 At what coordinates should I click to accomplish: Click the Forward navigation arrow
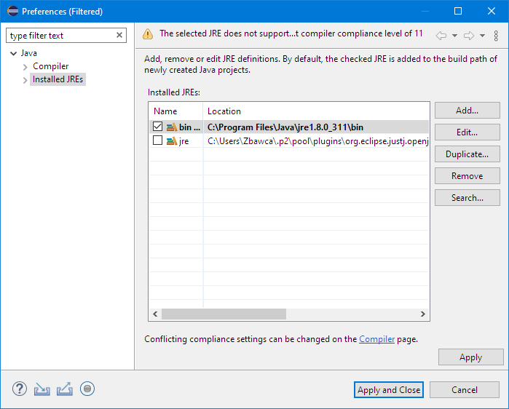pyautogui.click(x=468, y=35)
